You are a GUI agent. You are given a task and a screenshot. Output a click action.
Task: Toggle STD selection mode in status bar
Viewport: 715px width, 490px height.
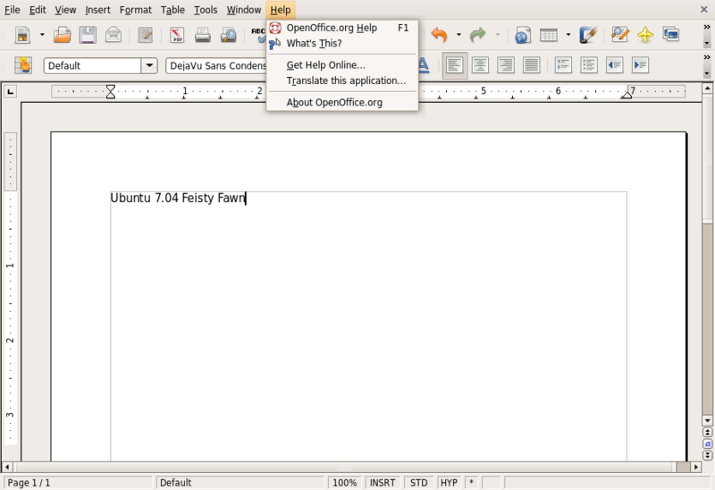(x=418, y=483)
